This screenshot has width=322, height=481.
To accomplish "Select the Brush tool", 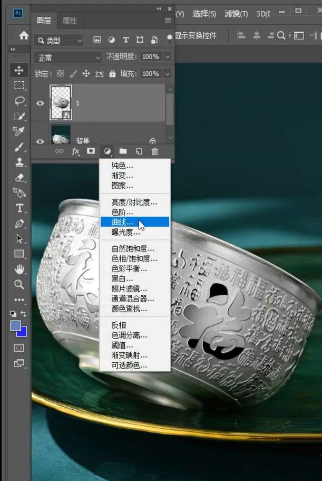I will (x=19, y=147).
